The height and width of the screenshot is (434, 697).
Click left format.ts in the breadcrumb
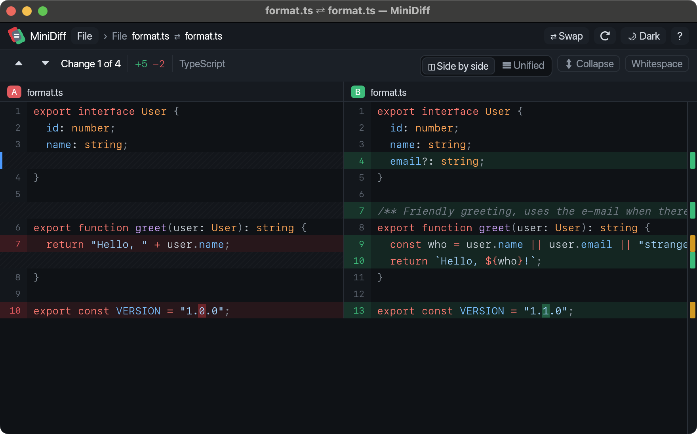[x=150, y=36]
